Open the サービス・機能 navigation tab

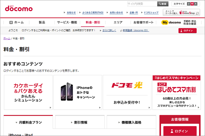67,22
